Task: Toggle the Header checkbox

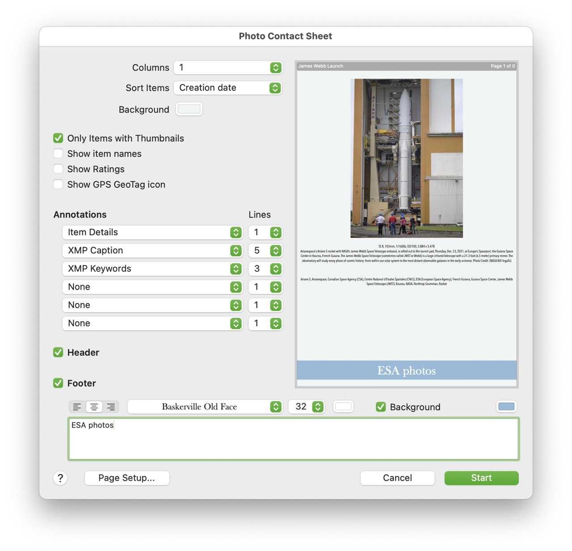Action: pyautogui.click(x=58, y=352)
